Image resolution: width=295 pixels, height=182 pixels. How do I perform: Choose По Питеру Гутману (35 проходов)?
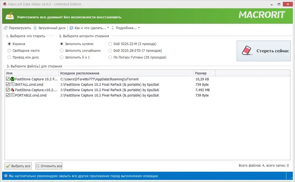(110, 57)
